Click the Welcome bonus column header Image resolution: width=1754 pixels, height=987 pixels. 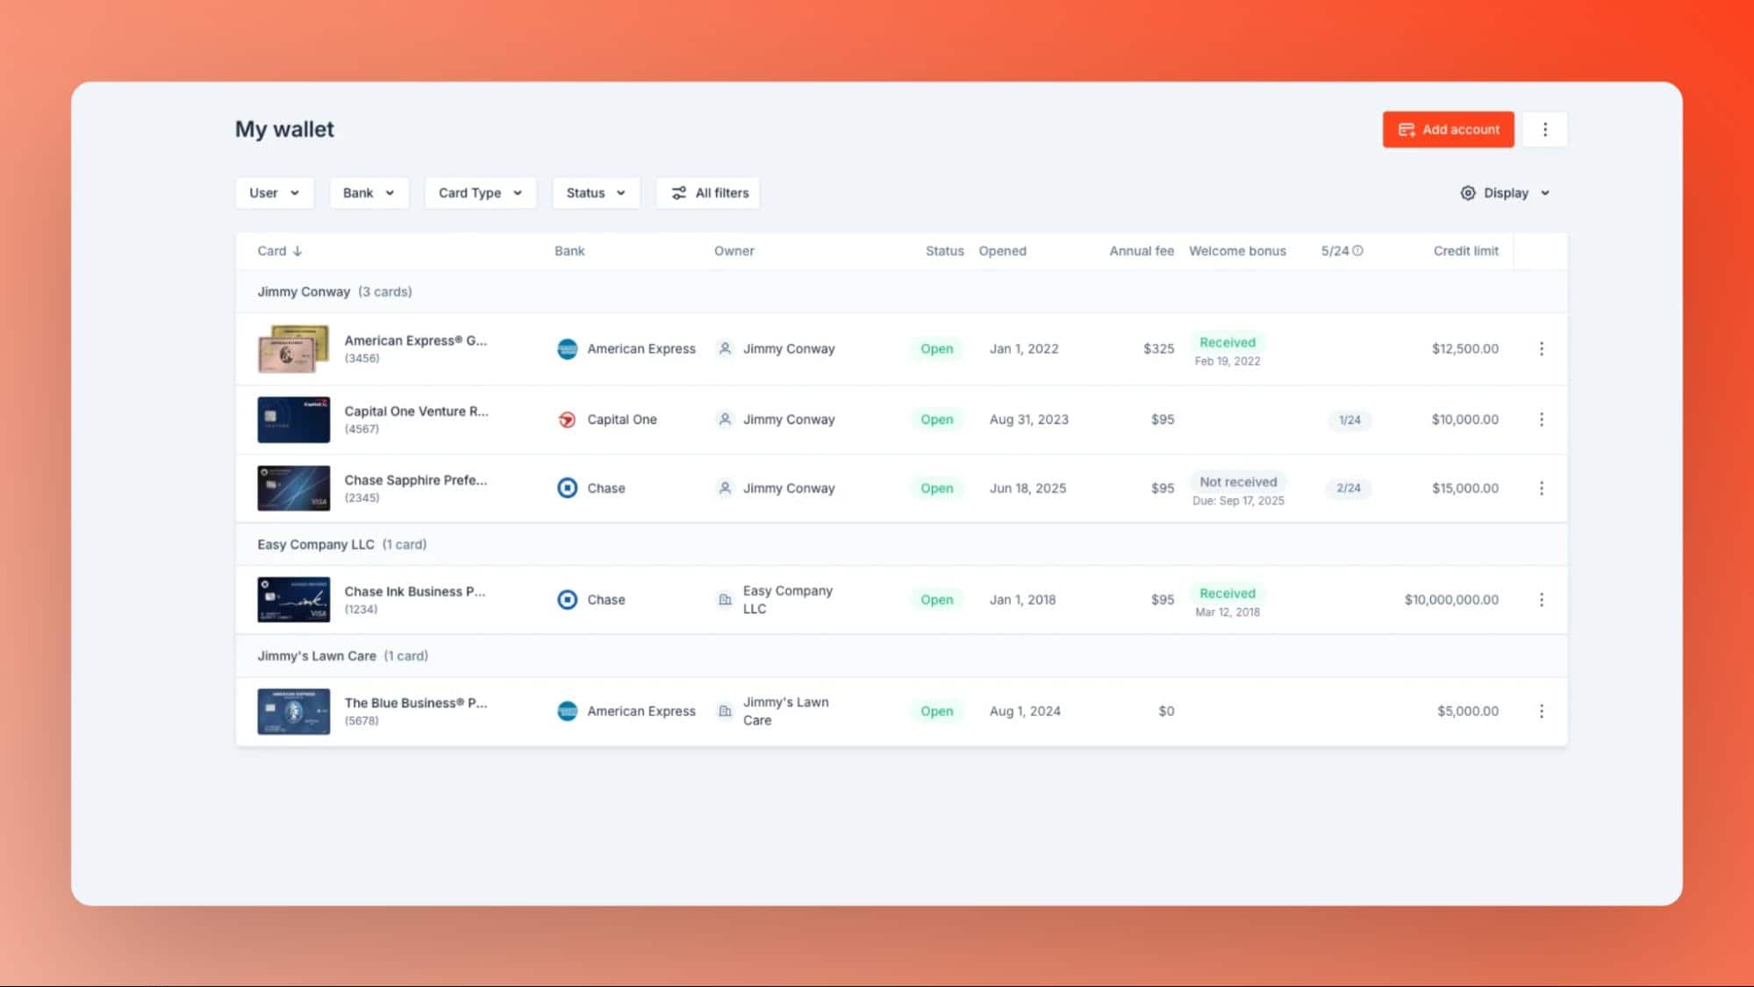click(x=1237, y=251)
